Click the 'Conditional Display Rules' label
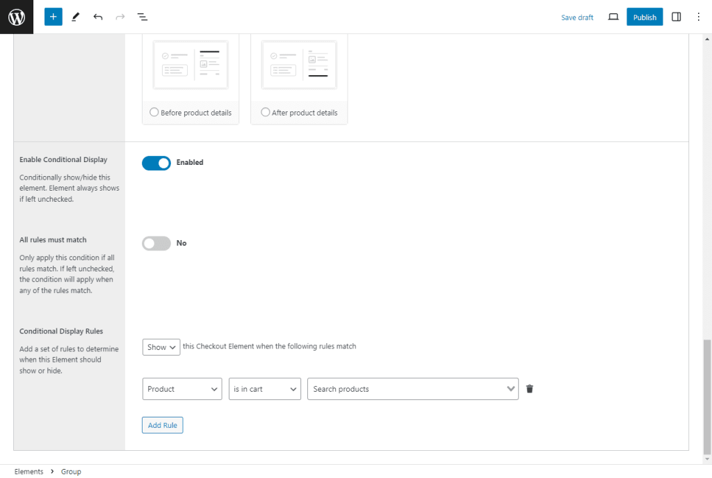Image resolution: width=712 pixels, height=478 pixels. [61, 331]
